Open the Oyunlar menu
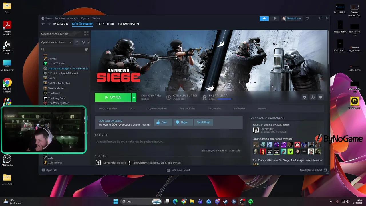The image size is (366, 206). pos(85,18)
